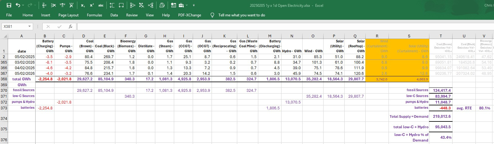Viewport: 494px width, 144px height.
Task: Click the Remove Arrows icon
Action: pos(142,5)
